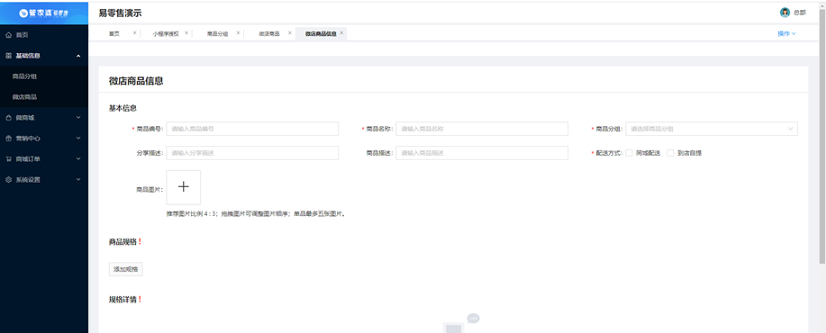Close the 小程序授权 tab
Screen dimensions: 826x333
pos(186,32)
